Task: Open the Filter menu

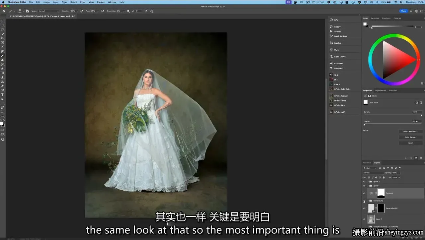Action: pyautogui.click(x=83, y=2)
